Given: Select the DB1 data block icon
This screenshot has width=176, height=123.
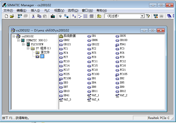Looking at the screenshot, I should click(x=89, y=79).
